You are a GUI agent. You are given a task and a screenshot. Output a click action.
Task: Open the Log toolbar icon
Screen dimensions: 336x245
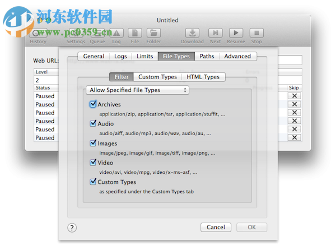(x=116, y=33)
